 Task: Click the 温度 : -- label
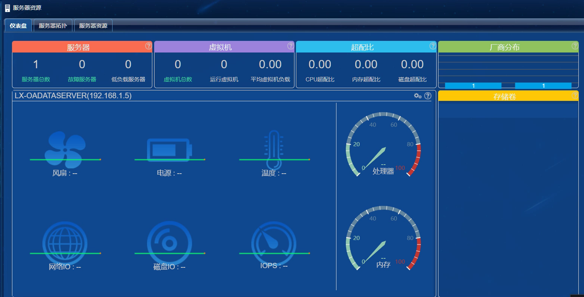click(x=274, y=173)
